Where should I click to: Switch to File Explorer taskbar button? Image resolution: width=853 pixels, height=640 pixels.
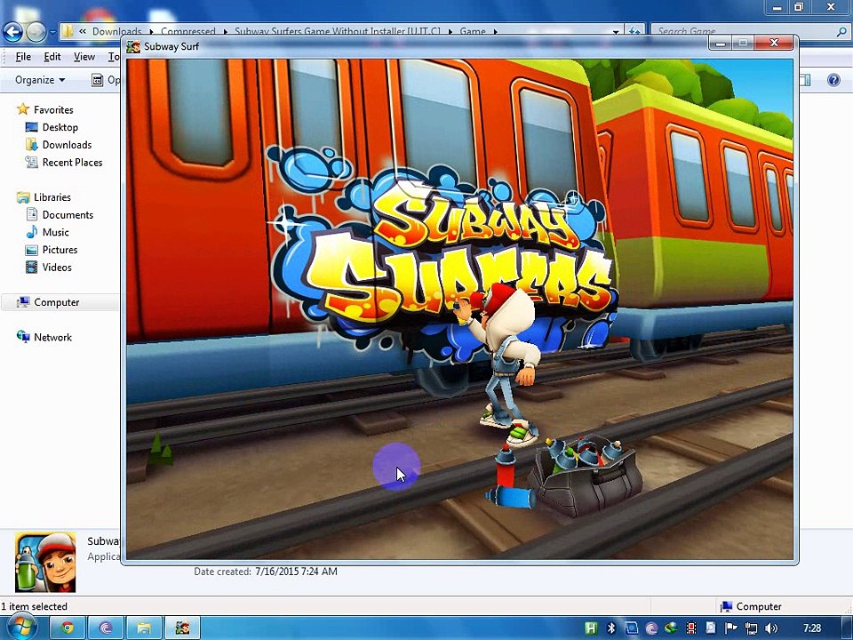pyautogui.click(x=144, y=628)
